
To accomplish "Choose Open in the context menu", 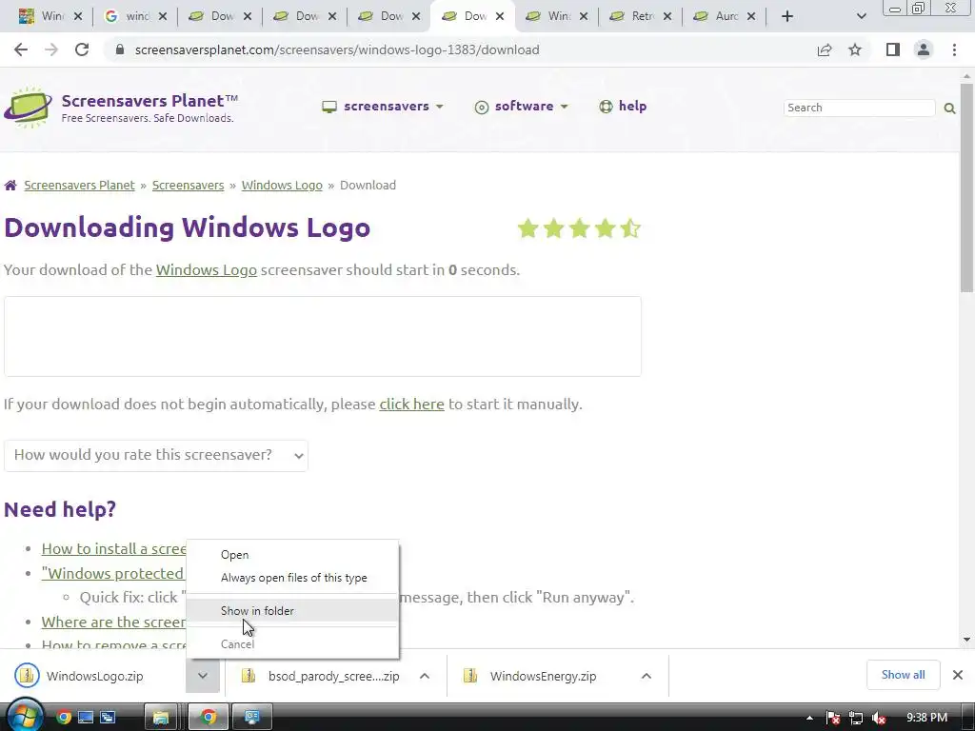I will (x=293, y=555).
